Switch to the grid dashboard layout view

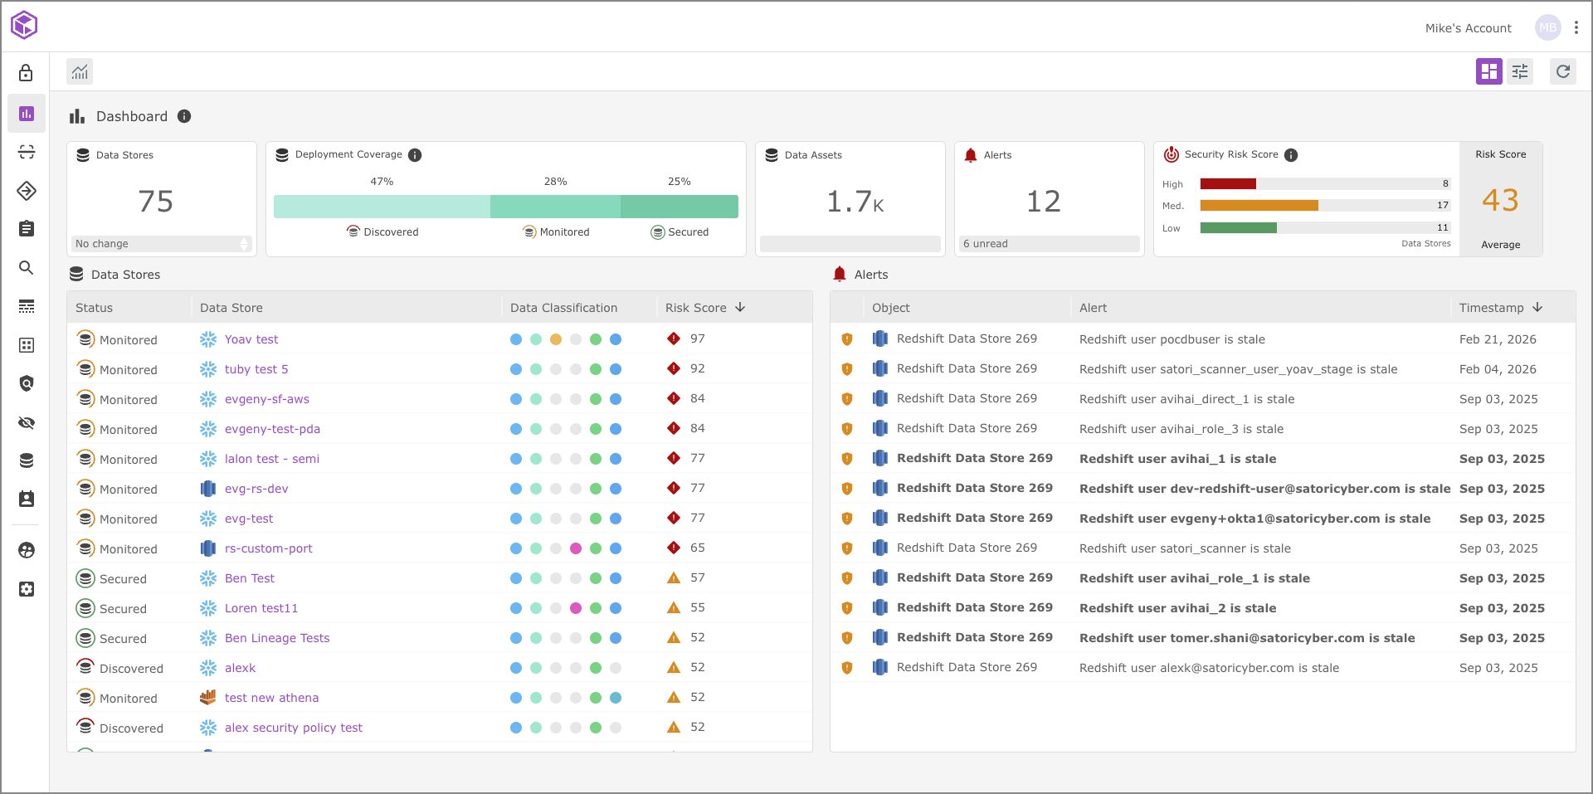click(x=1489, y=71)
